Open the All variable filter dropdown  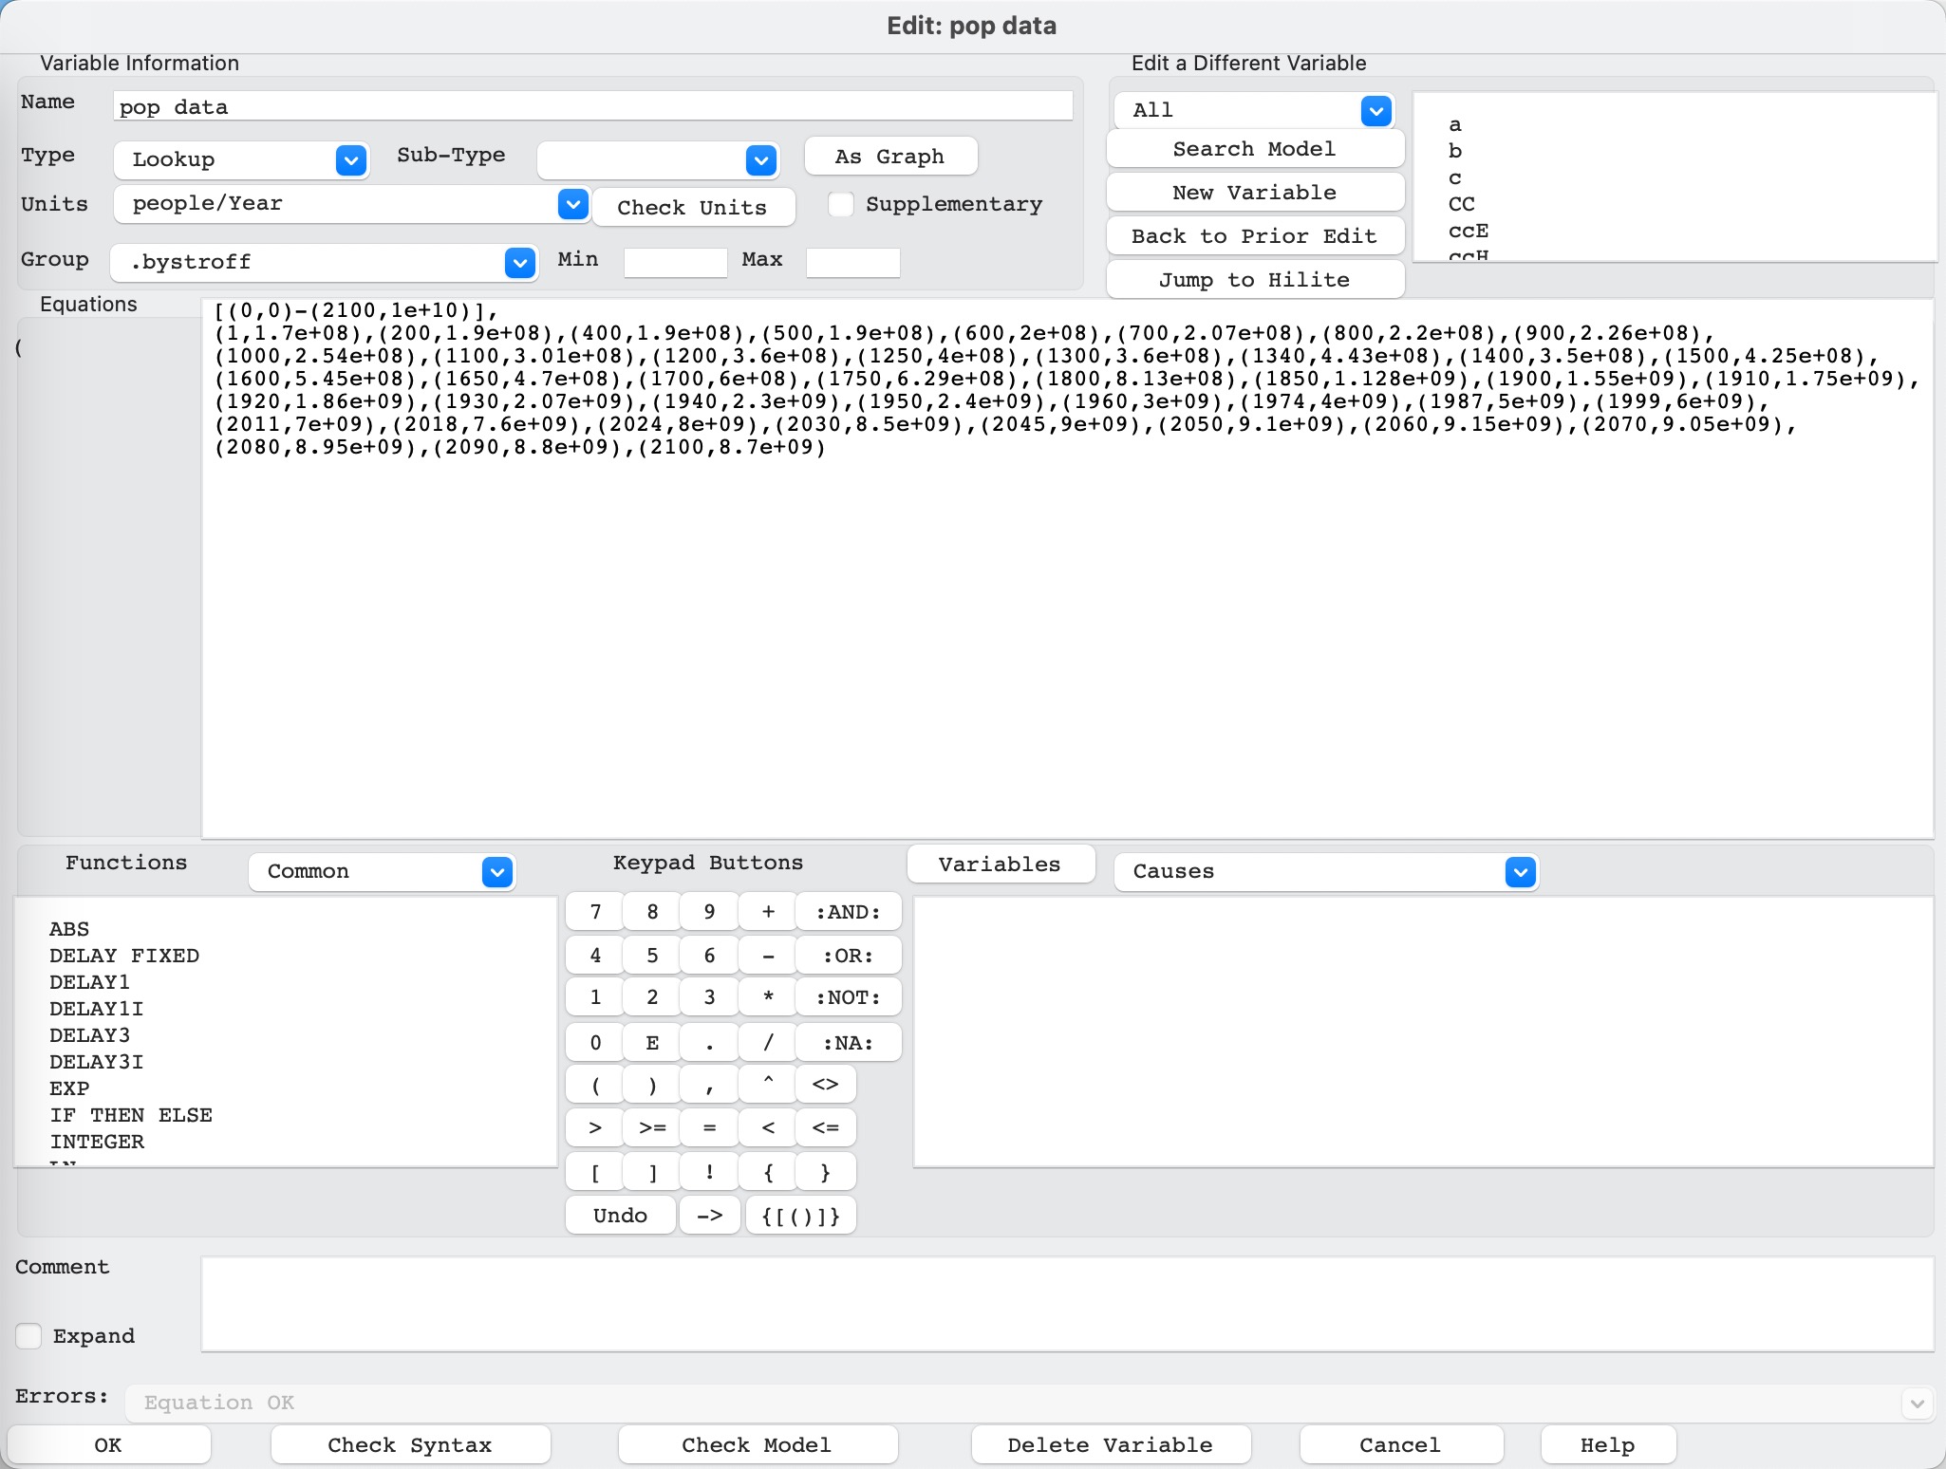coord(1253,110)
